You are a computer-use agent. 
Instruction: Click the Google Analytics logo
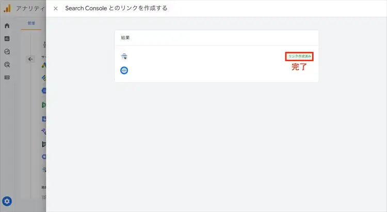click(x=7, y=9)
